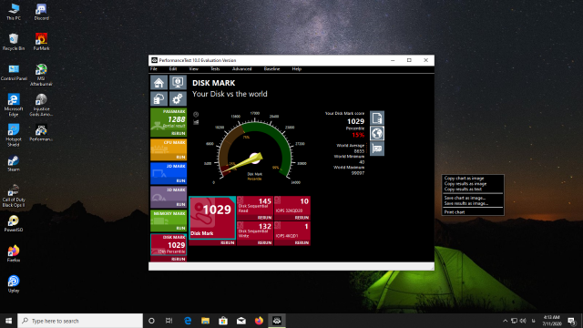Open the Advanced menu
Screen dimensions: 583x328
pos(241,69)
